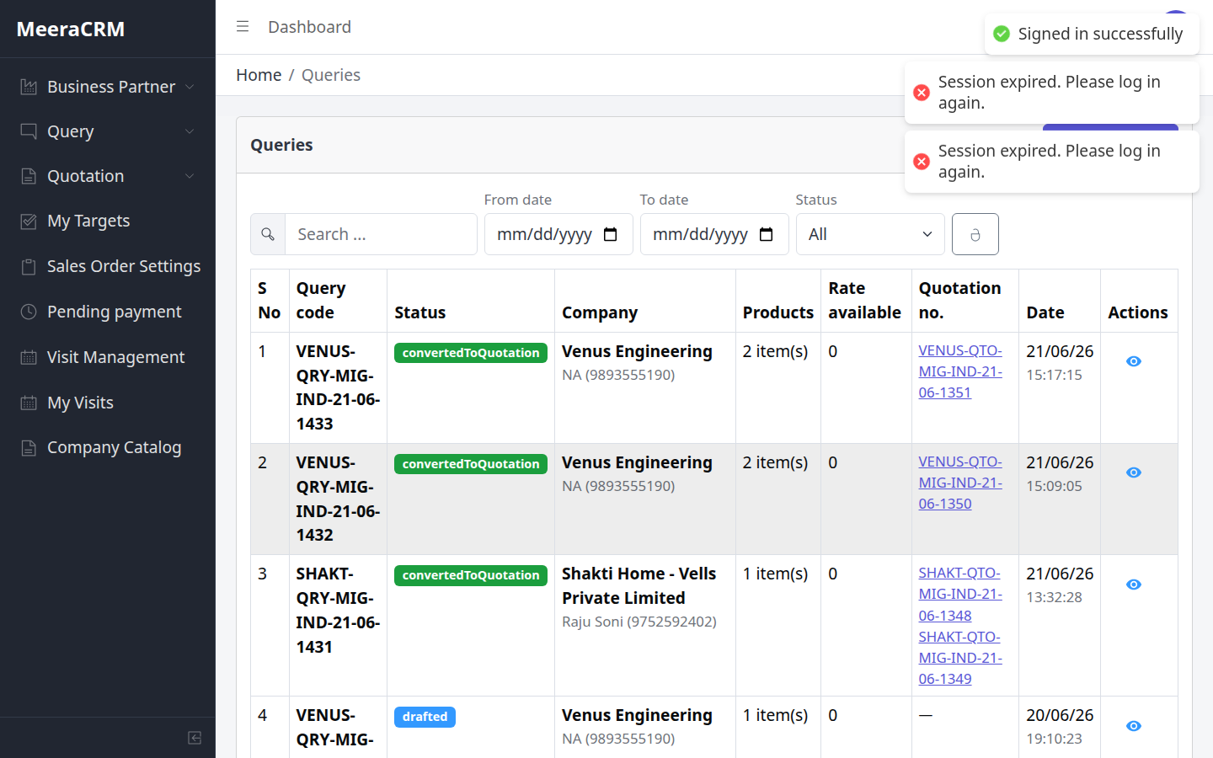Open the From date calendar picker icon
The height and width of the screenshot is (758, 1213).
(x=611, y=234)
